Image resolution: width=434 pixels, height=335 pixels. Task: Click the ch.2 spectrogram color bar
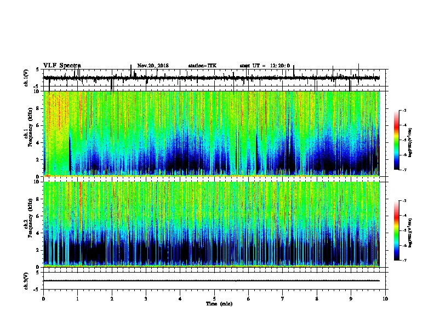click(x=396, y=230)
